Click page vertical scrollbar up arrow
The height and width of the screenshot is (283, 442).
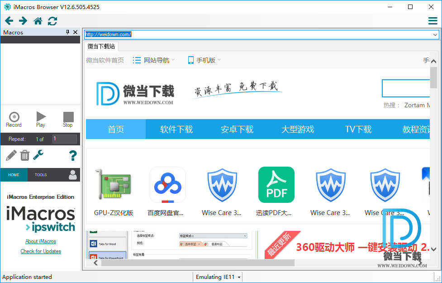(433, 62)
